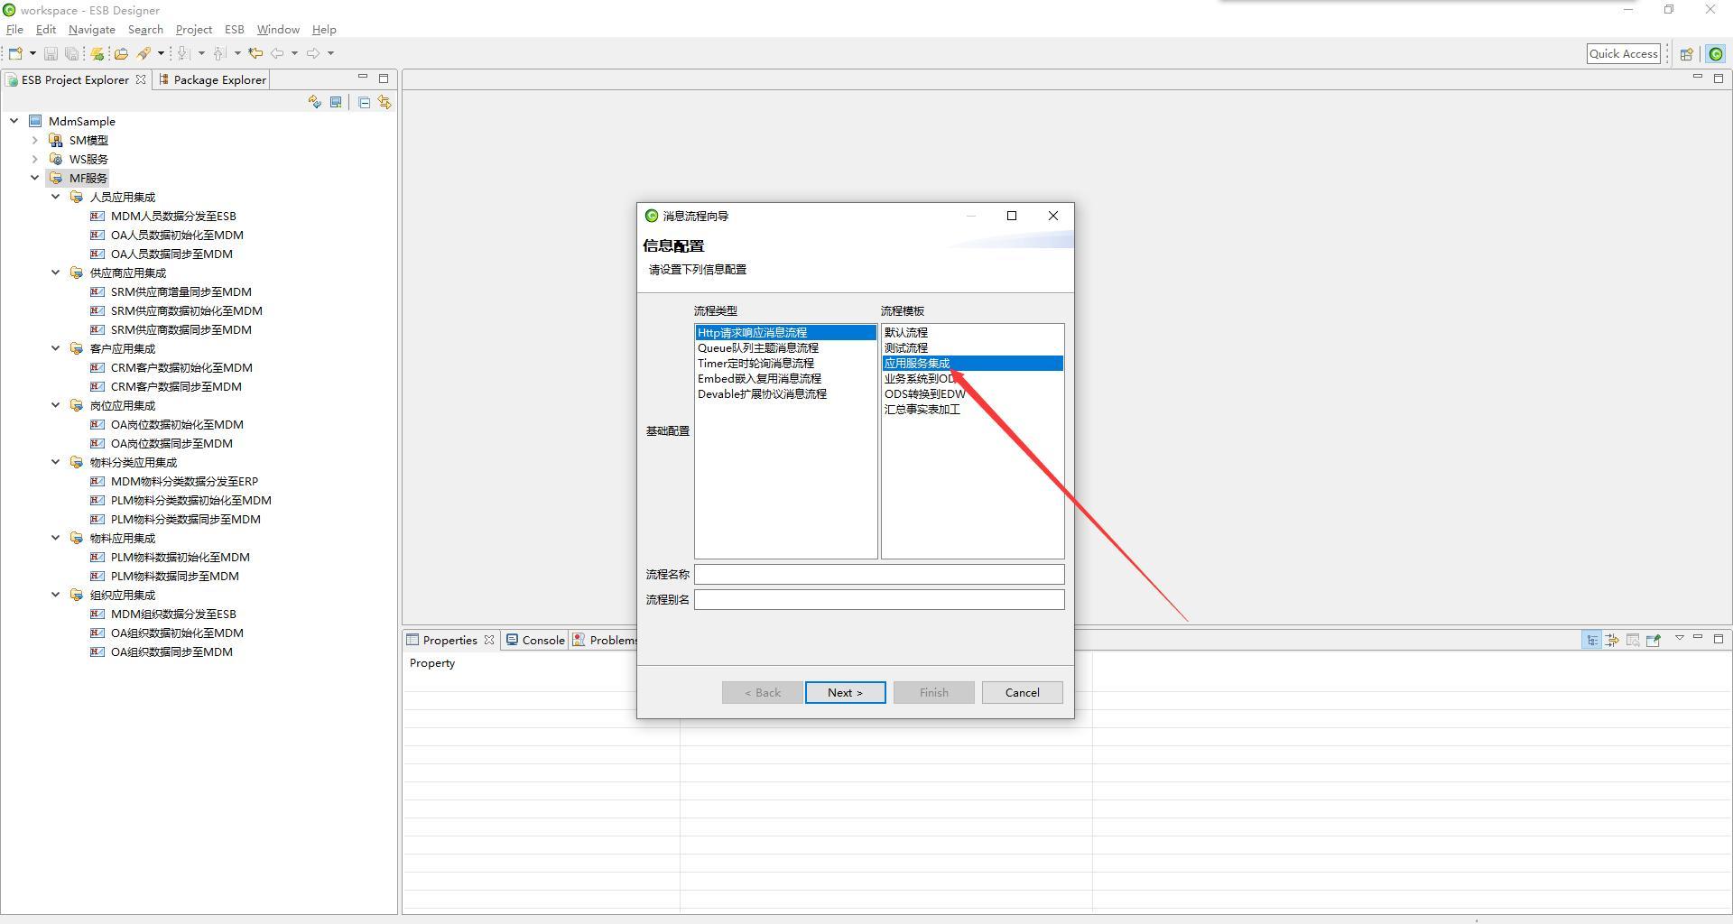Click the explorer monitor view icon
Viewport: 1733px width, 924px height.
click(336, 102)
